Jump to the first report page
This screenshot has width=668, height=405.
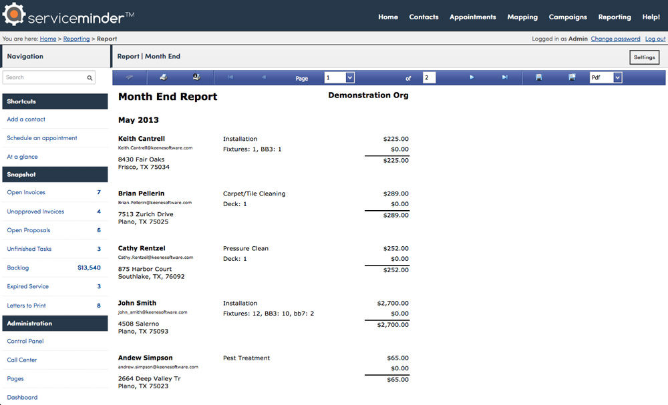pyautogui.click(x=230, y=77)
